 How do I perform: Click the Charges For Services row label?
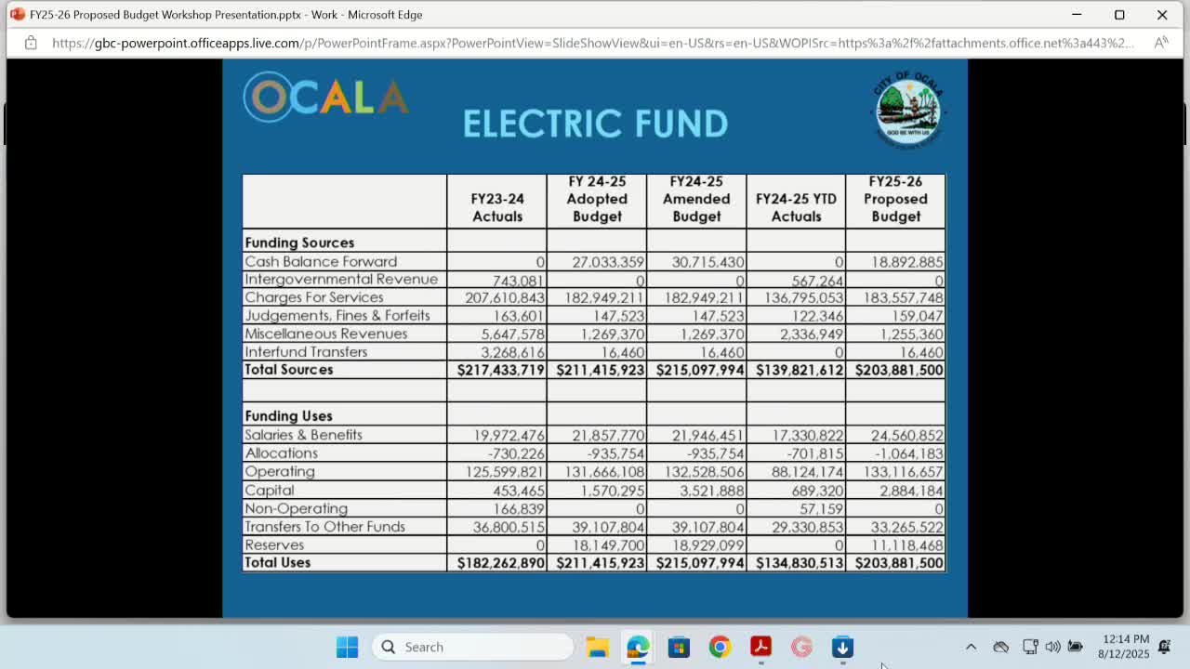pos(314,297)
